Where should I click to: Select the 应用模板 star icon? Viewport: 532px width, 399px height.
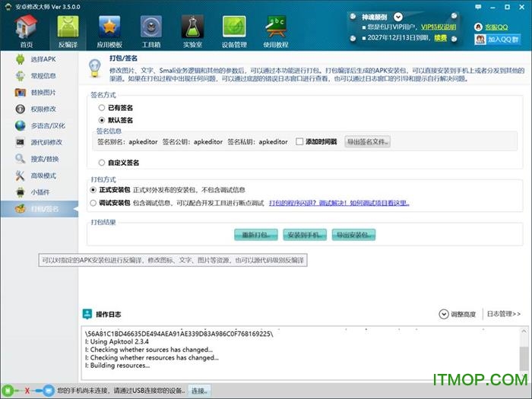pos(109,29)
